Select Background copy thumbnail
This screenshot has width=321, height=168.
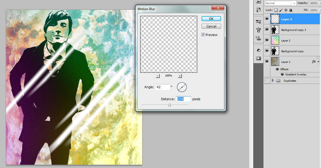(x=275, y=51)
